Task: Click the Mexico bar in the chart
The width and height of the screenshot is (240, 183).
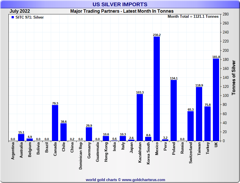Action: pyautogui.click(x=157, y=89)
